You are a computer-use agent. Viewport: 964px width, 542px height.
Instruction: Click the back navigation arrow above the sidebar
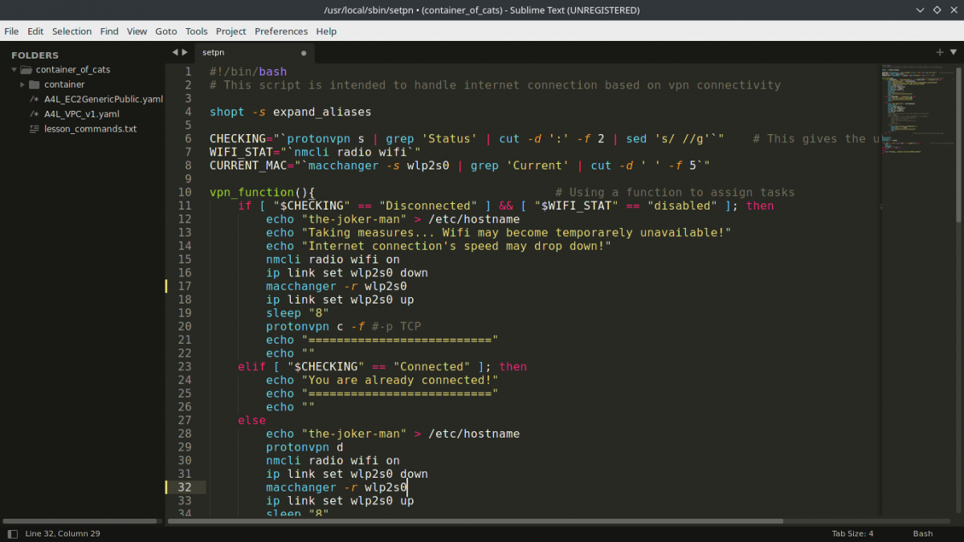point(174,51)
